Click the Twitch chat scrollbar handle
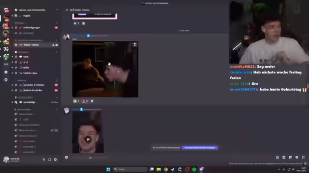The width and height of the screenshot is (309, 173). (308, 86)
